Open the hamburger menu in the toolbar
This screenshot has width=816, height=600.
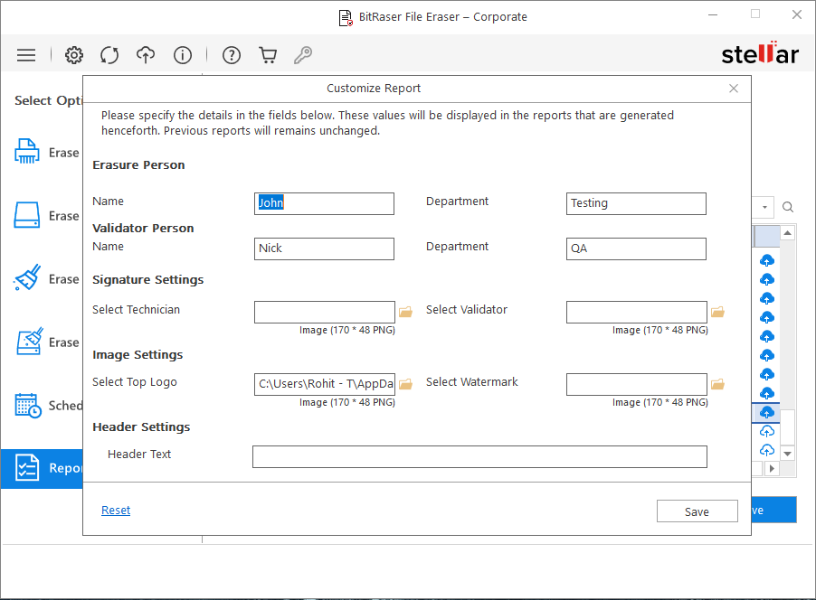click(x=26, y=55)
